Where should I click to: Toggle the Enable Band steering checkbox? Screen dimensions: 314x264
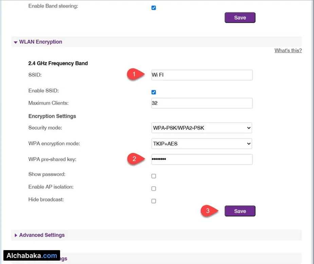(153, 8)
